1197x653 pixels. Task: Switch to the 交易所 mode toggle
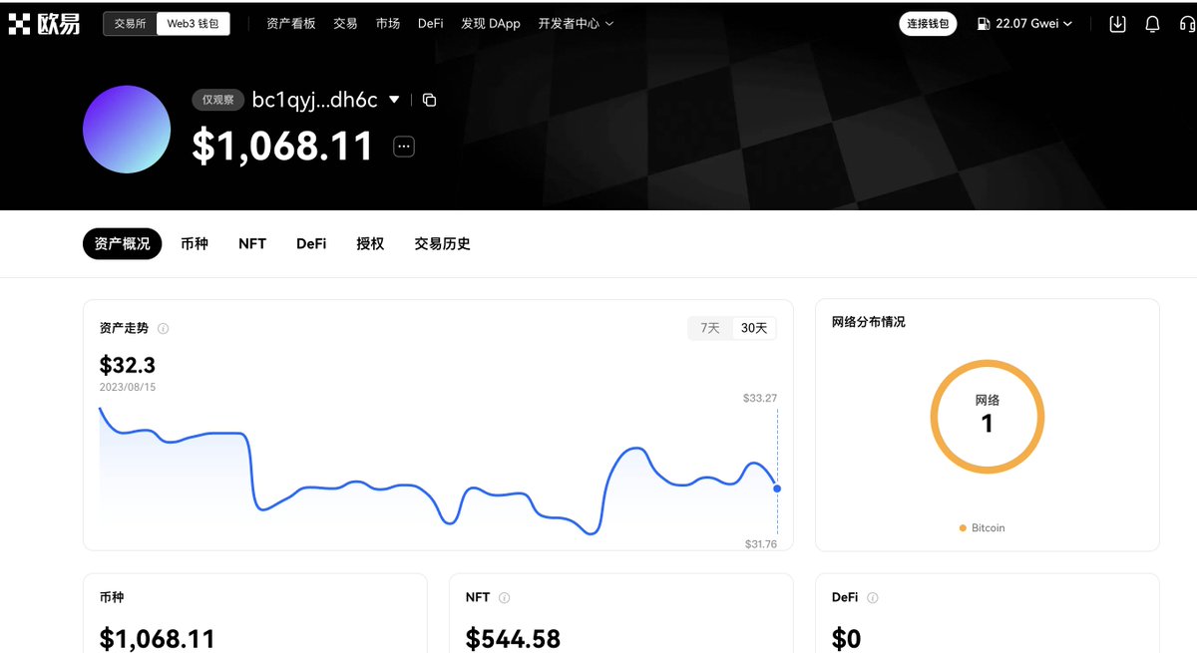click(x=130, y=24)
